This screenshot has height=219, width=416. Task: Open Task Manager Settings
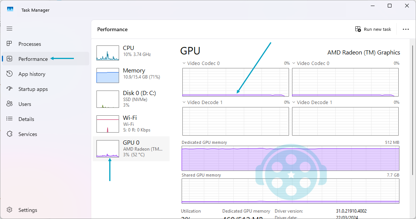[46, 210]
